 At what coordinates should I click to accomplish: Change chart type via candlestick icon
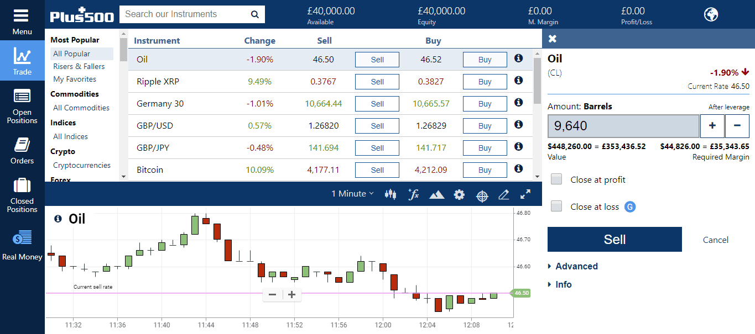pyautogui.click(x=391, y=194)
